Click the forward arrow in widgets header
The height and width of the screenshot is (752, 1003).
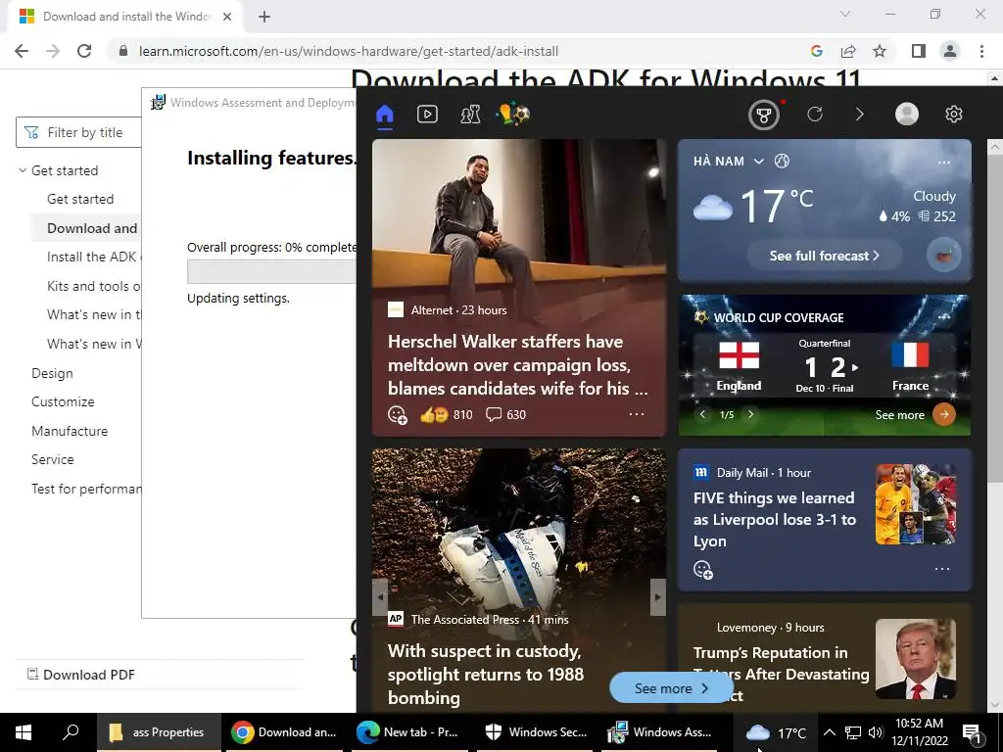click(859, 115)
